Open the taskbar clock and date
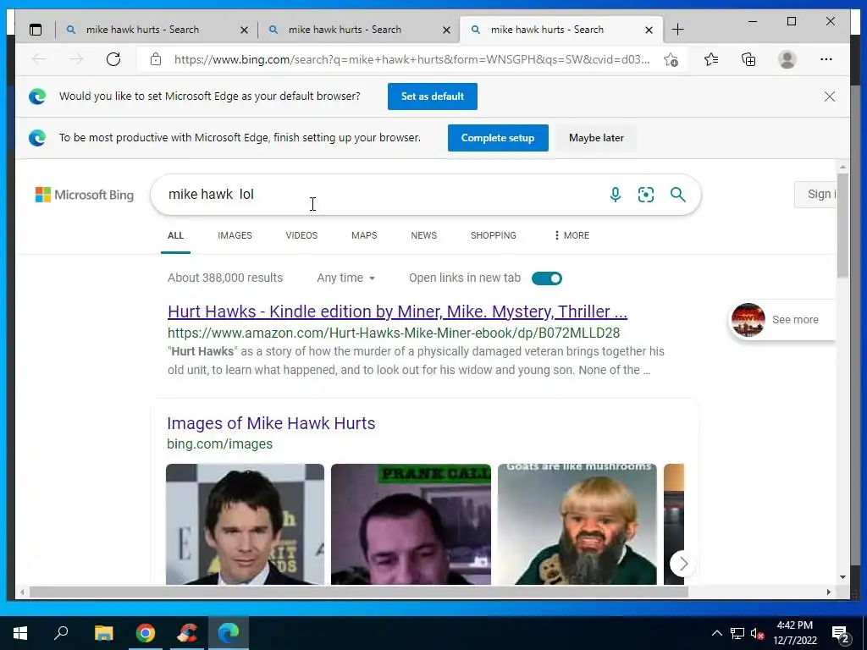Image resolution: width=867 pixels, height=650 pixels. click(794, 633)
